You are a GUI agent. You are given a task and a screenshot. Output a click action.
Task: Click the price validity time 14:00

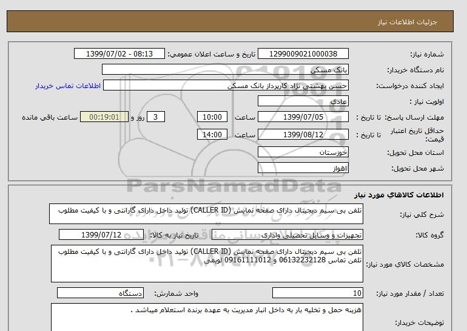[213, 135]
